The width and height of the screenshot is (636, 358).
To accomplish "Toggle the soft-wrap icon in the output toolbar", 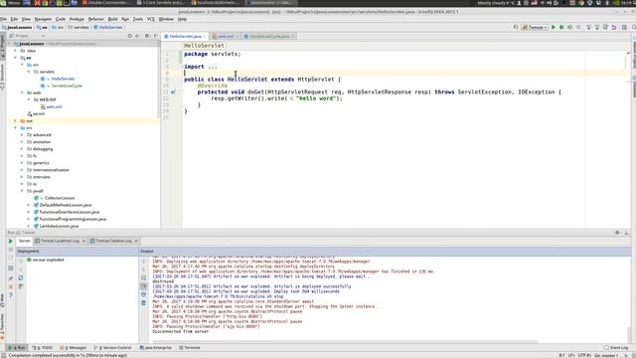I will tap(143, 277).
